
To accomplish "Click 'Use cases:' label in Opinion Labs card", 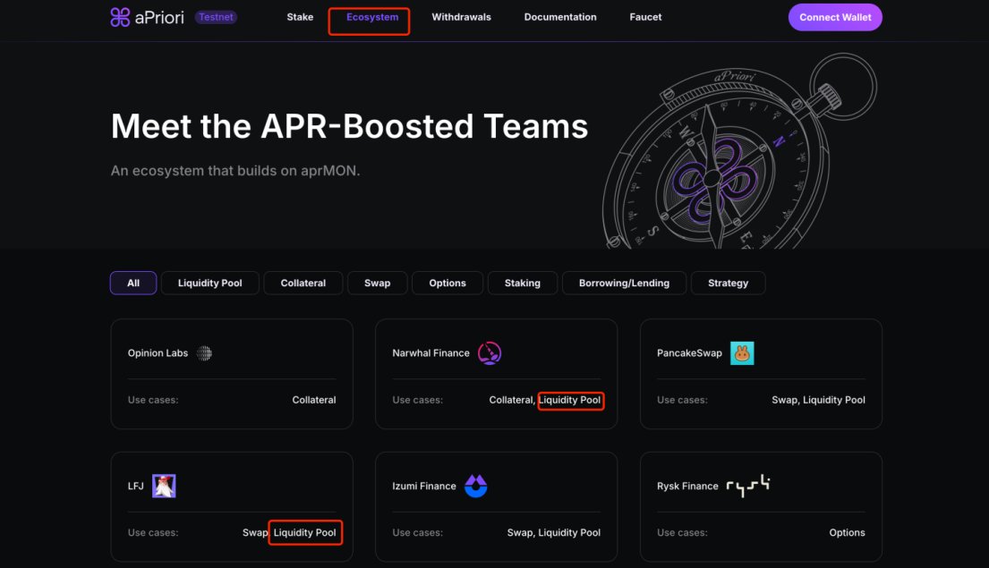I will (x=153, y=400).
